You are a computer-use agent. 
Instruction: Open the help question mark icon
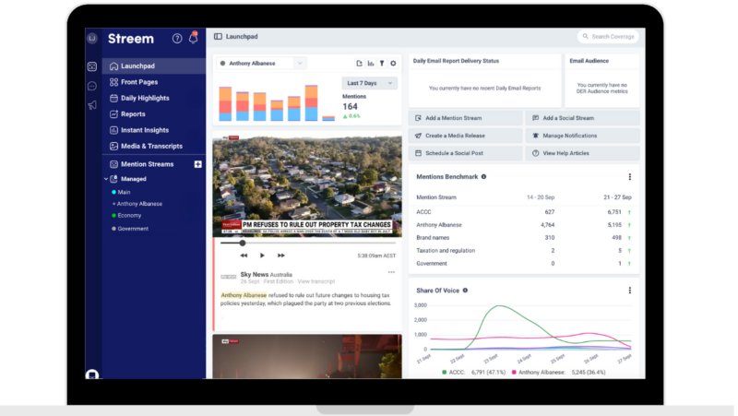coord(177,39)
